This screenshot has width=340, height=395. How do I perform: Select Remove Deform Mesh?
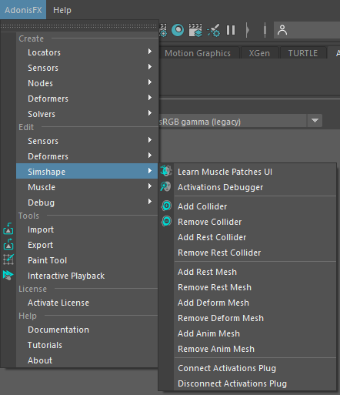coord(255,318)
